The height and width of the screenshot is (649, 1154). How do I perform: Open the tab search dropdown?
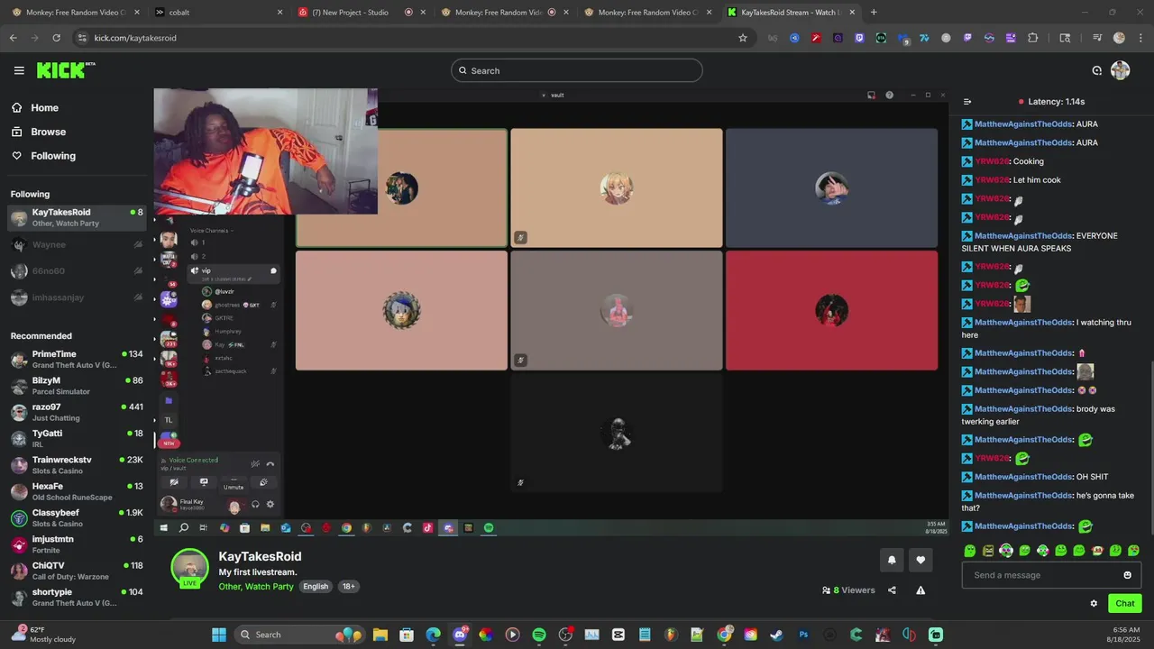1065,38
